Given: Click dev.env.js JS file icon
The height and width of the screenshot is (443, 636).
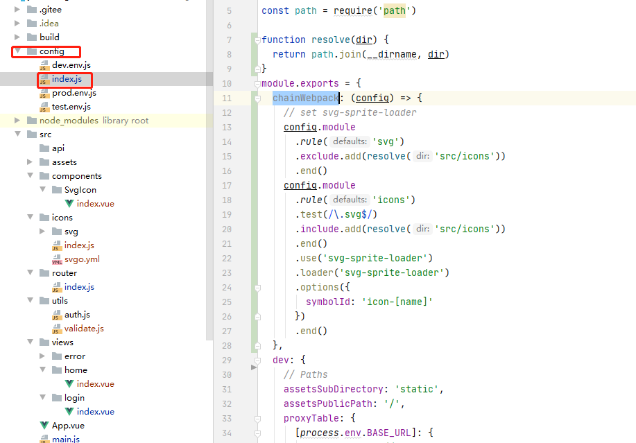Looking at the screenshot, I should pyautogui.click(x=44, y=65).
